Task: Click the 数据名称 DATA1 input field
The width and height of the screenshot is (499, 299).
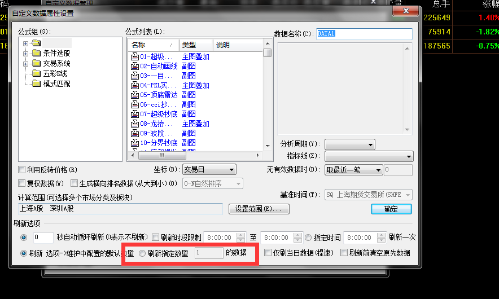Action: click(364, 34)
